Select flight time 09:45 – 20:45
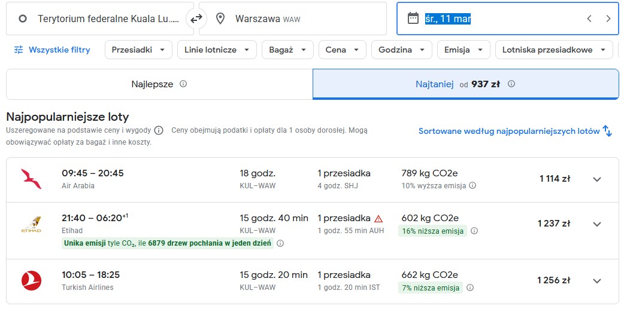The image size is (624, 315). 93,173
